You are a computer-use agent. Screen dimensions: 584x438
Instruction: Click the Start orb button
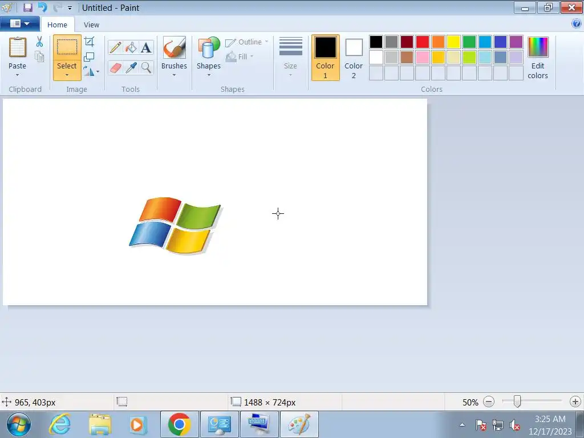coord(18,424)
